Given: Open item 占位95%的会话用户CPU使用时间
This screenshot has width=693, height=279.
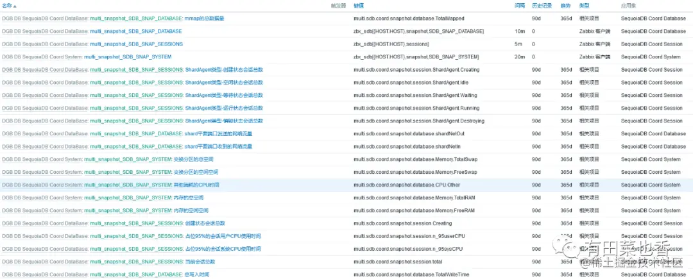Looking at the screenshot, I should tap(223, 236).
